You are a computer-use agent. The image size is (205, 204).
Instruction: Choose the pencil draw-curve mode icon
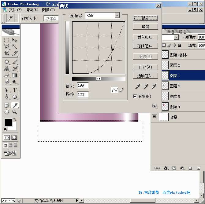pyautogui.click(x=122, y=90)
